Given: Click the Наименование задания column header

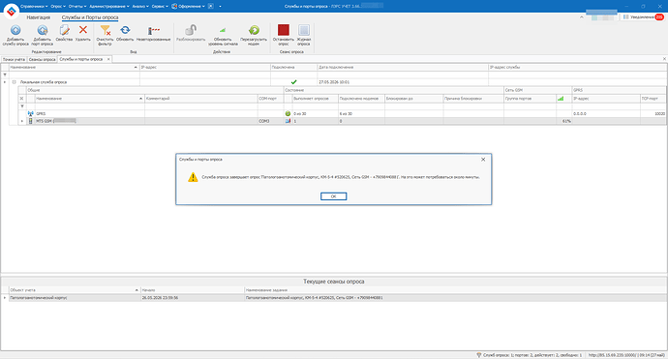Looking at the screenshot, I should [x=455, y=290].
